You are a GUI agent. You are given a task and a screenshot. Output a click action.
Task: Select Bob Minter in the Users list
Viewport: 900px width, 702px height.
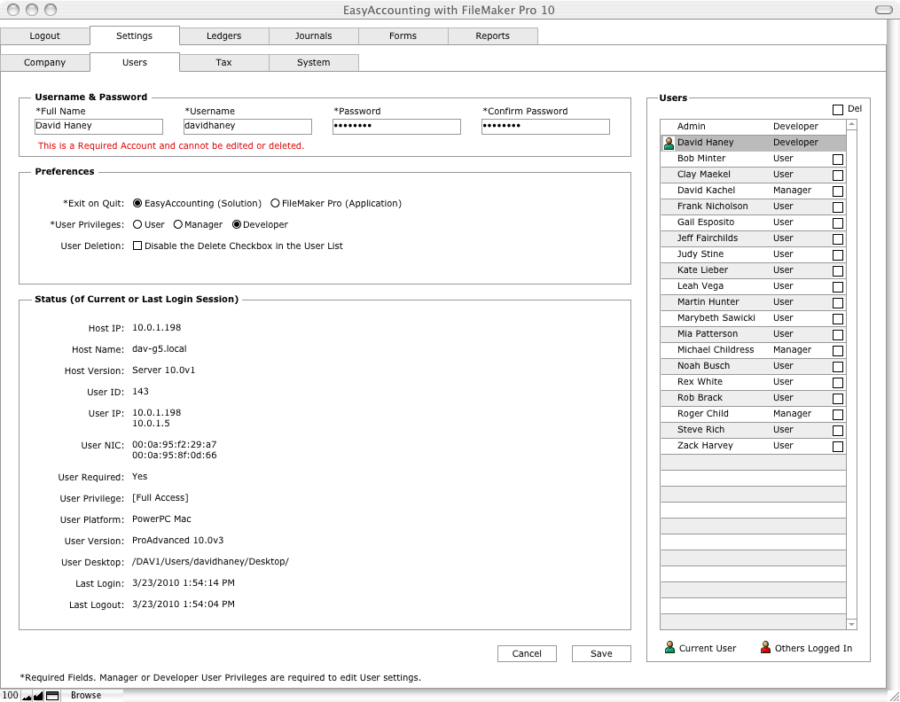(753, 159)
